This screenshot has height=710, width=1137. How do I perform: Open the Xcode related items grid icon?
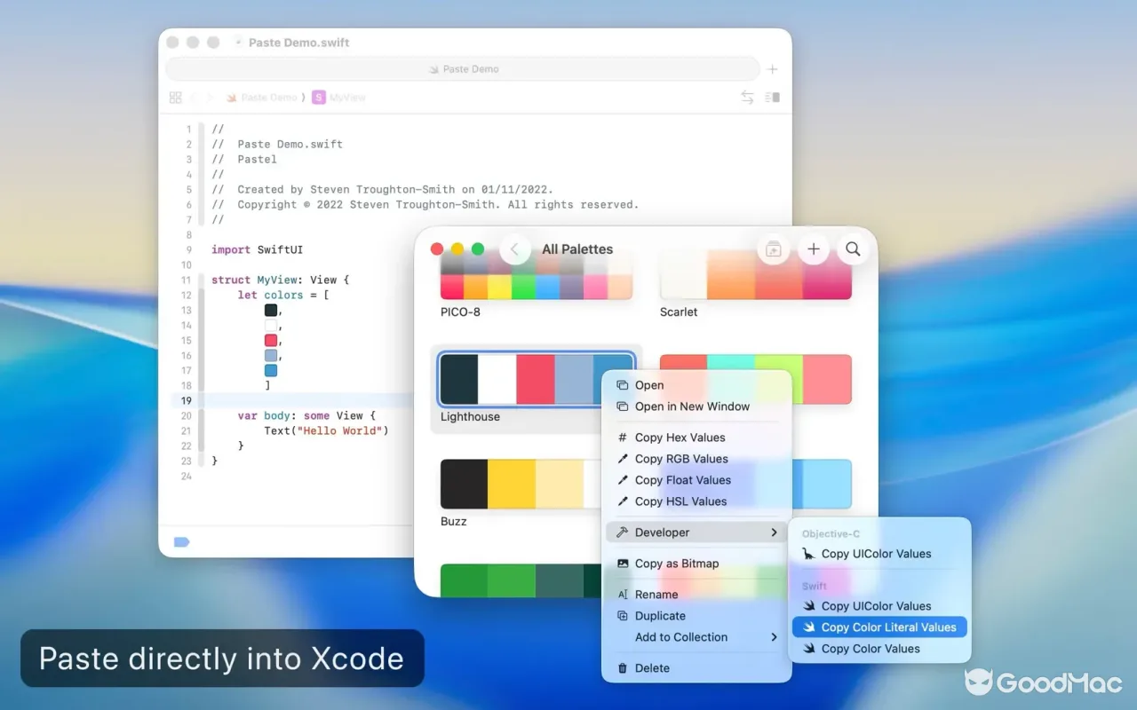[x=176, y=98]
